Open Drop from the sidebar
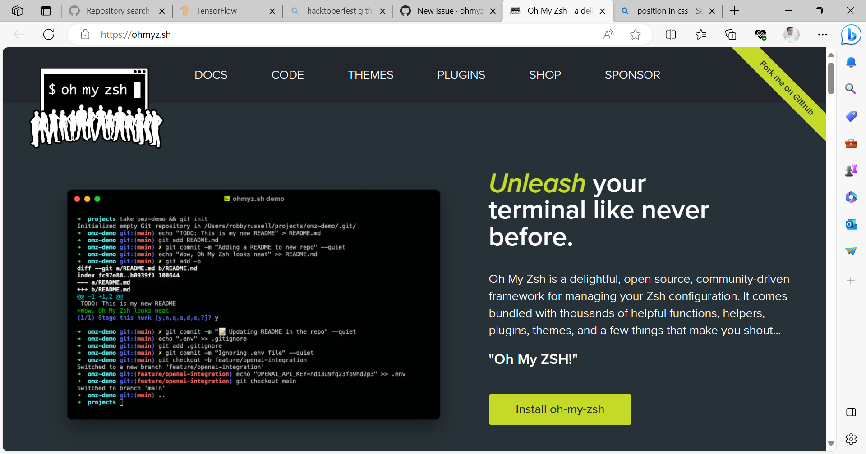Image resolution: width=866 pixels, height=454 pixels. 851,251
